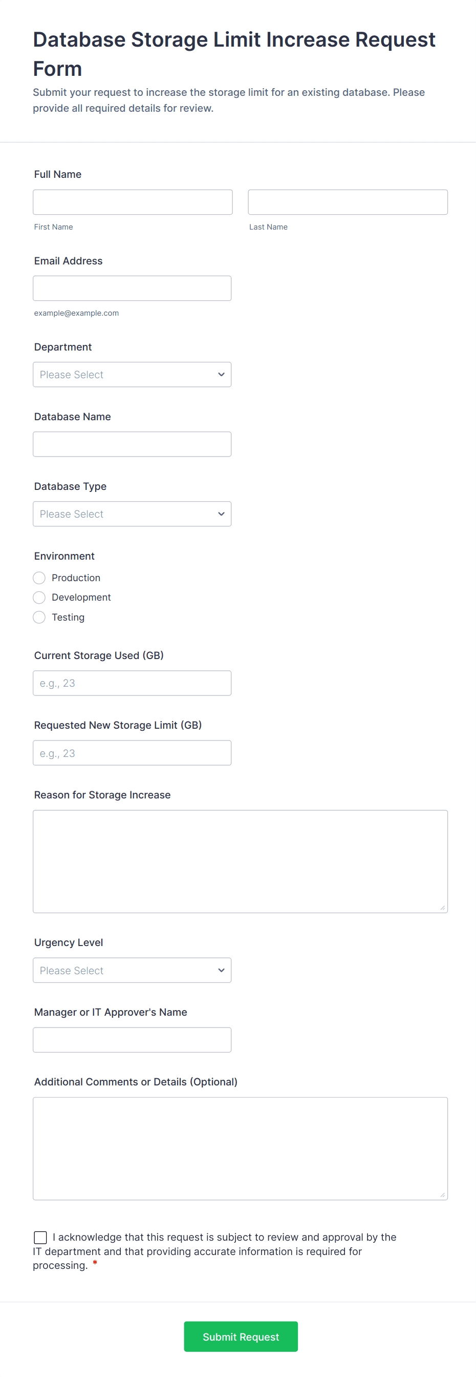This screenshot has width=476, height=1377.
Task: Click the First Name input field
Action: 133,202
